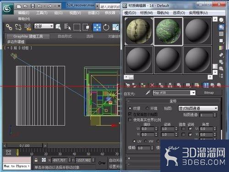The image size is (229, 172).
Task: Click the red X Reset Map icon
Action: click(152, 85)
